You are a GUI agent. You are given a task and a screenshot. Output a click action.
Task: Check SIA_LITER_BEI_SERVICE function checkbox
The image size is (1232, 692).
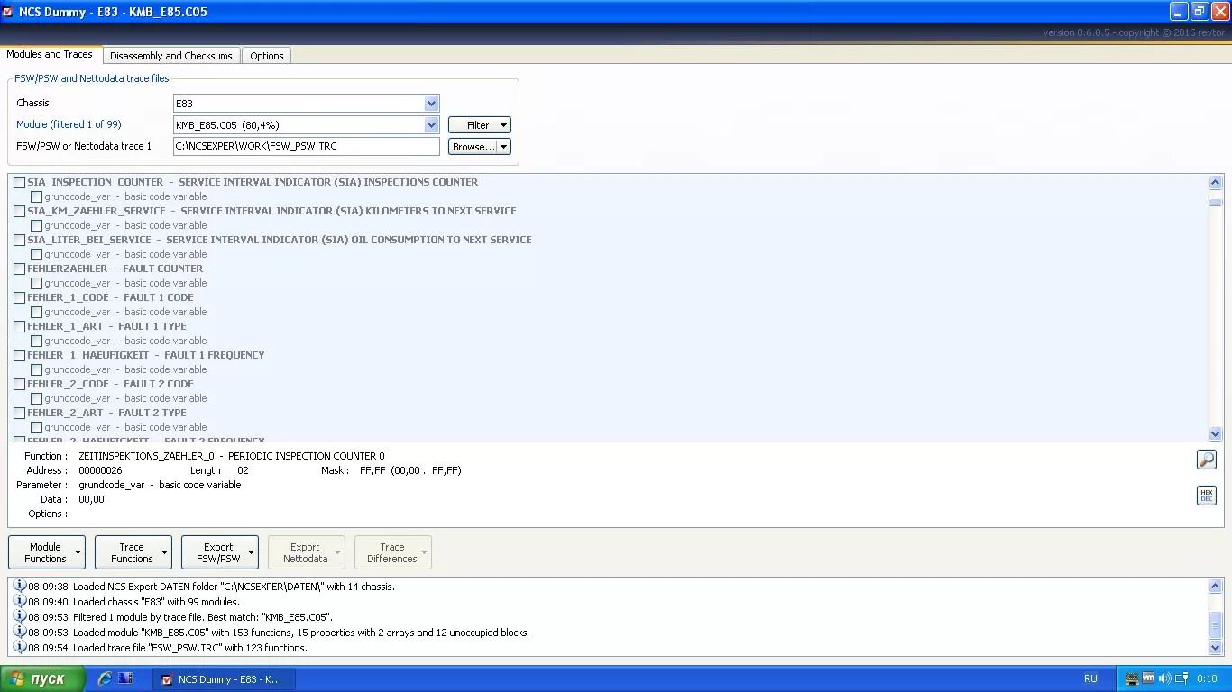point(19,240)
